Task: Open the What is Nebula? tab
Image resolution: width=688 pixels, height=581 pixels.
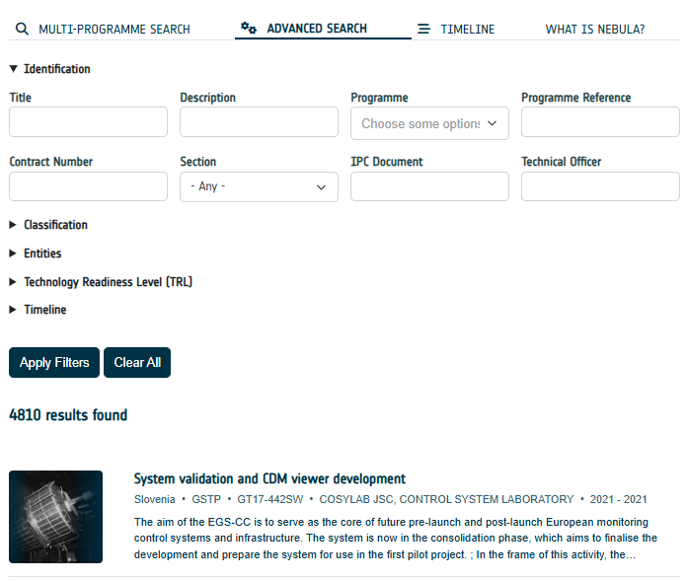Action: click(594, 30)
